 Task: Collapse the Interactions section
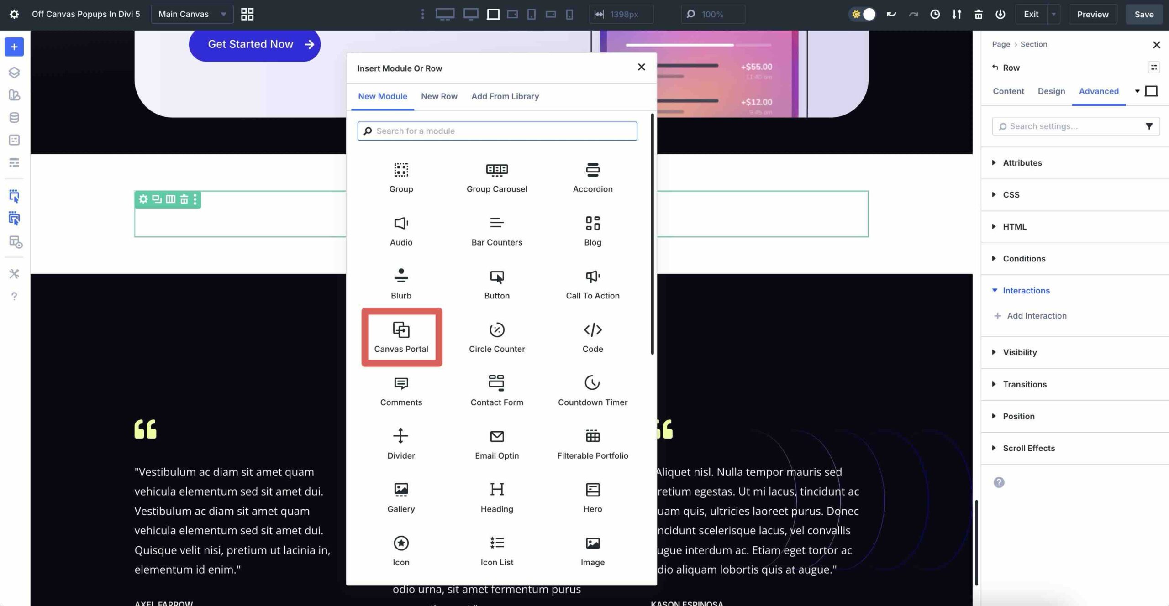click(x=1026, y=290)
